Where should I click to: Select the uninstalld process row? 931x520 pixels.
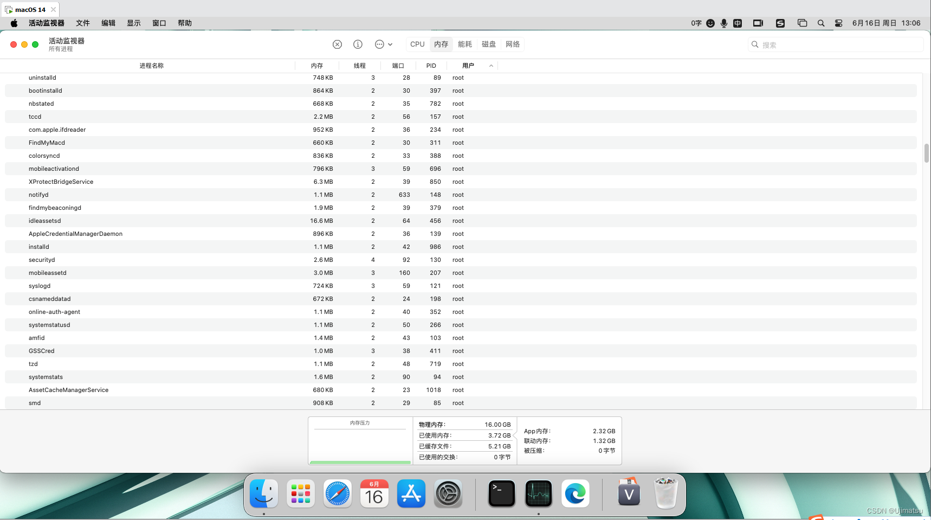(461, 78)
